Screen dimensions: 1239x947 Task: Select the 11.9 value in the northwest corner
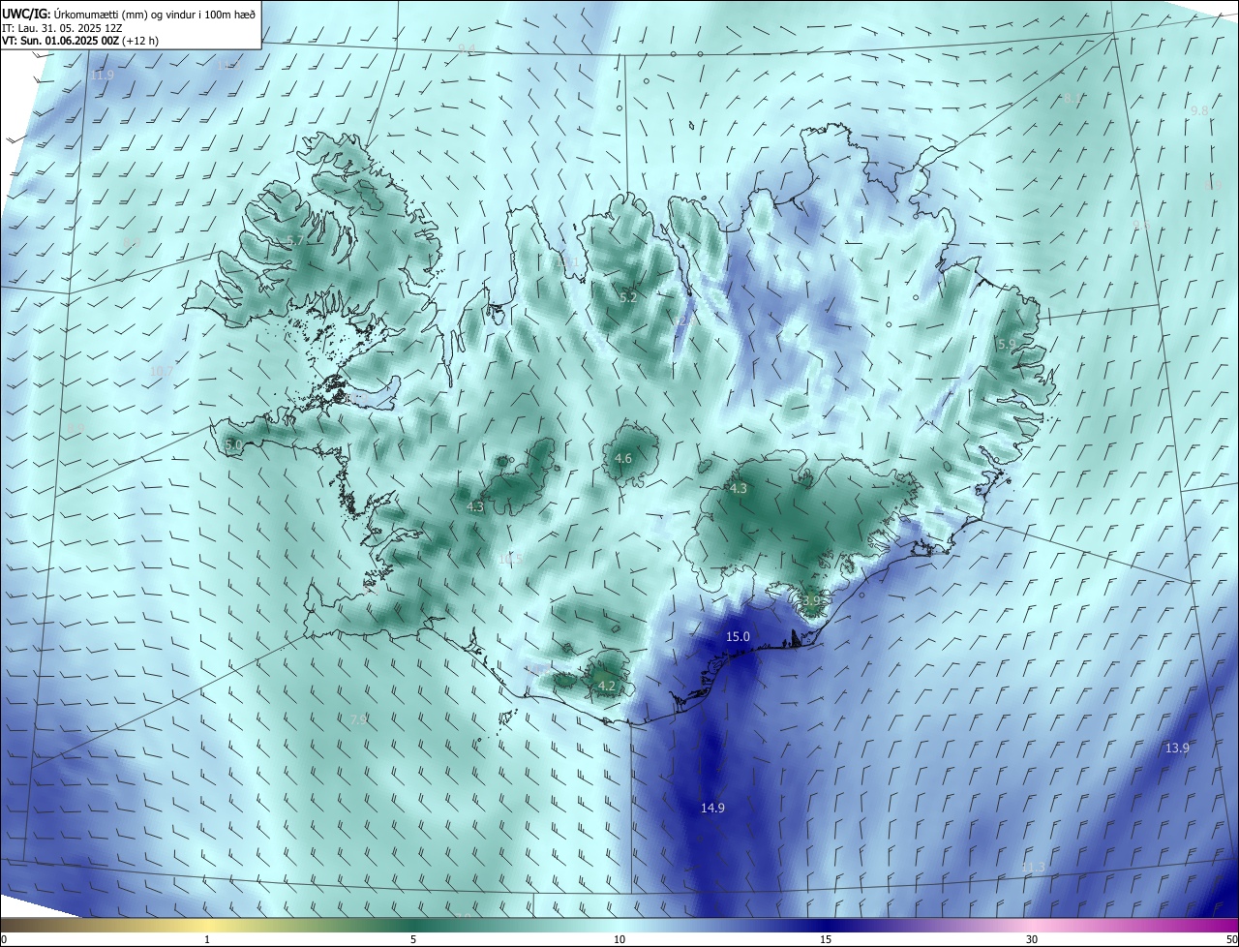click(x=102, y=75)
